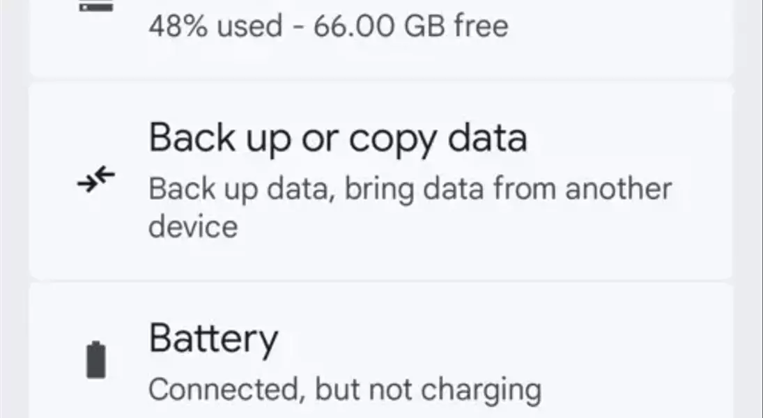The height and width of the screenshot is (418, 763).
Task: Select the Battery heading text
Action: tap(213, 340)
